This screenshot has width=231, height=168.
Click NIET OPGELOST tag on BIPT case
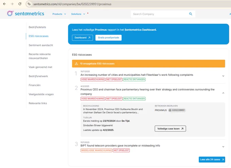click(x=121, y=150)
